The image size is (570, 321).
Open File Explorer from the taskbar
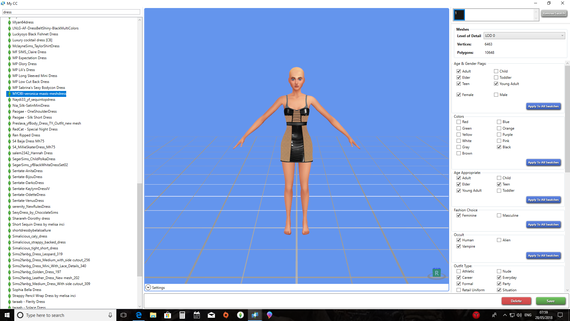(x=153, y=315)
